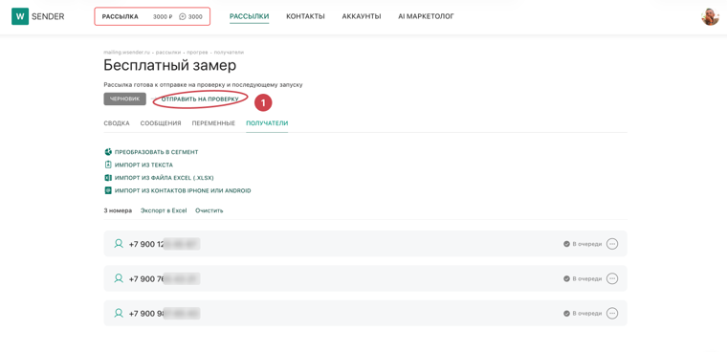Click Отправить на проверку
The image size is (727, 352).
pyautogui.click(x=200, y=99)
